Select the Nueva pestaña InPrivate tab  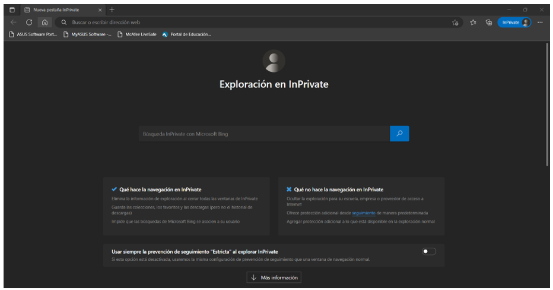coord(62,10)
